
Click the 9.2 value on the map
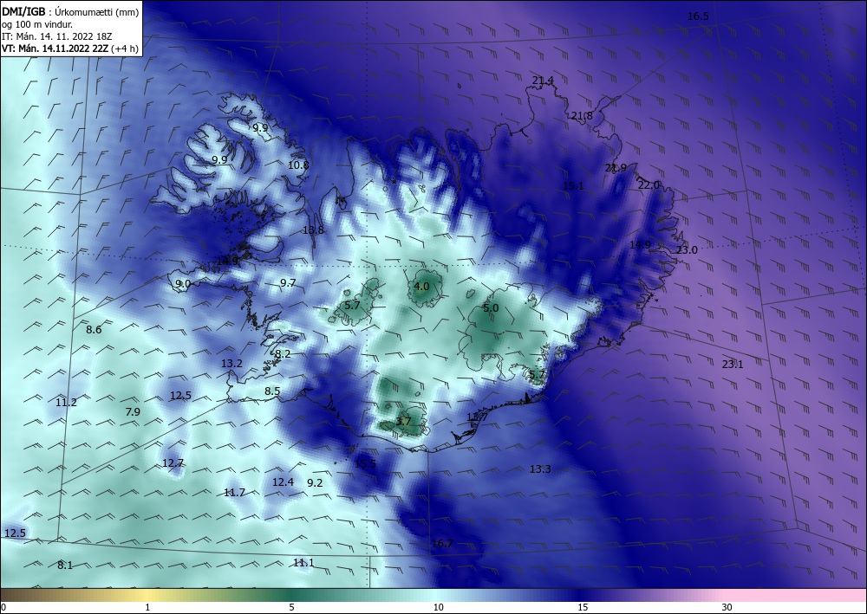(315, 483)
